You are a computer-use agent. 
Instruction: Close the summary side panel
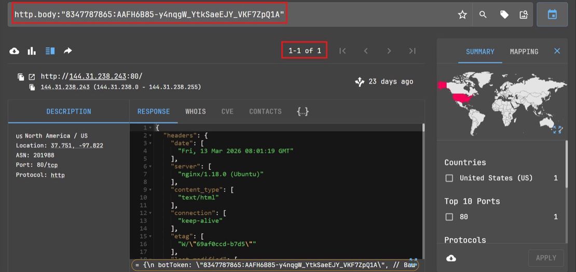[557, 51]
